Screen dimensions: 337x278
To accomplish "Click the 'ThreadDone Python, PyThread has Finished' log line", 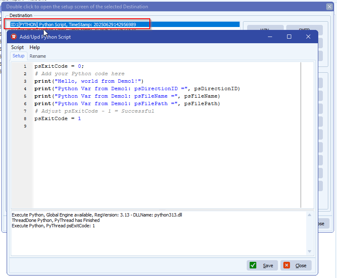I will (x=56, y=220).
